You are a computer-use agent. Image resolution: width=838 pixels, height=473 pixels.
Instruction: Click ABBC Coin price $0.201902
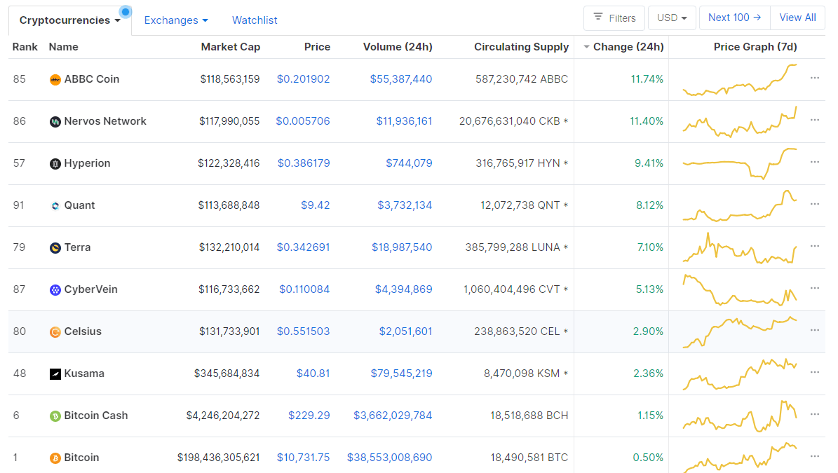tap(303, 79)
